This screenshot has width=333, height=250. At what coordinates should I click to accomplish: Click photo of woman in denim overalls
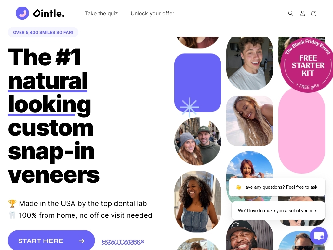197,201
